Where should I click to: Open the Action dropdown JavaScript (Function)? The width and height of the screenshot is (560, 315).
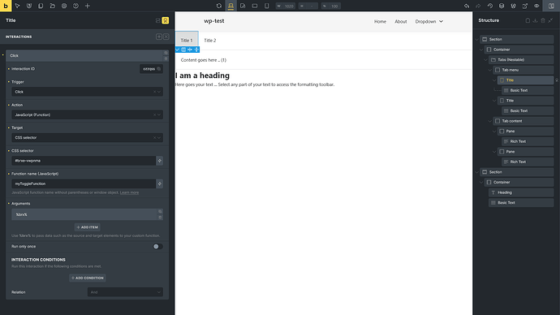click(87, 114)
